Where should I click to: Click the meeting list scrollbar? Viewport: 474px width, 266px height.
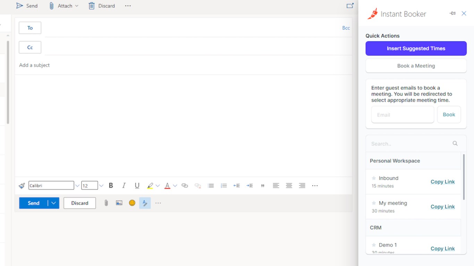coord(464,177)
